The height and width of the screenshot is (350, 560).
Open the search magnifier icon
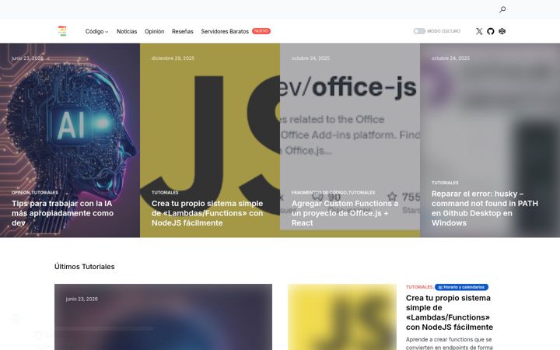pyautogui.click(x=502, y=9)
